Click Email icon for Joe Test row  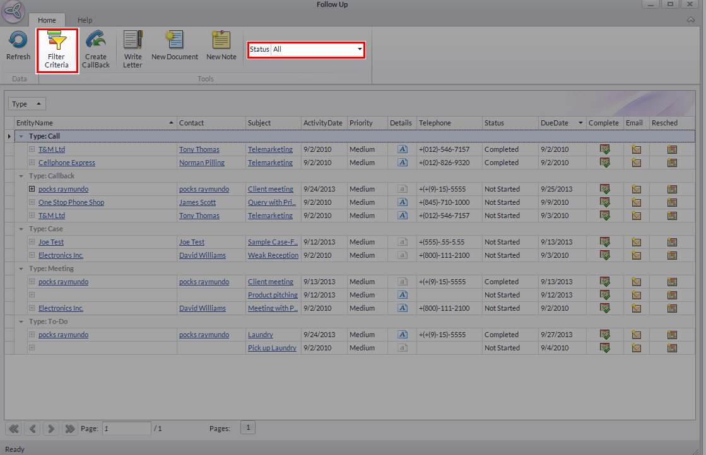[x=636, y=242]
